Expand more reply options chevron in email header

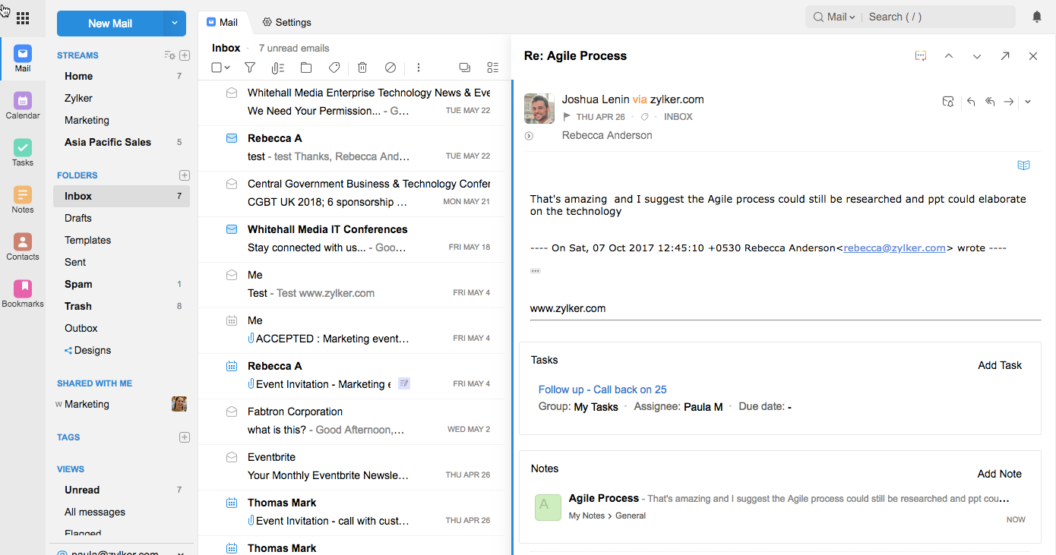click(1028, 102)
